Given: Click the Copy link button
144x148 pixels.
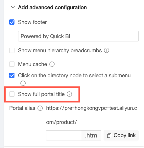Looking at the screenshot, I should pyautogui.click(x=121, y=135).
